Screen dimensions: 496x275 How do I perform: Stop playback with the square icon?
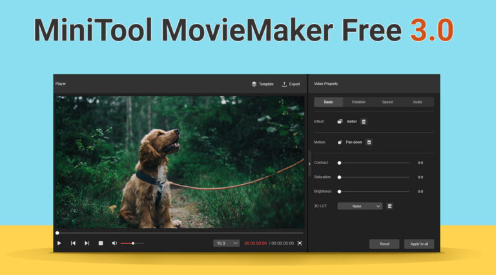point(101,243)
